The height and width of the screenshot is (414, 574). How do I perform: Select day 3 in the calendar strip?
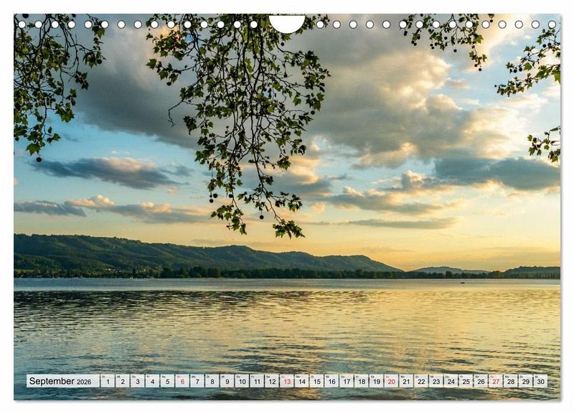tap(138, 381)
